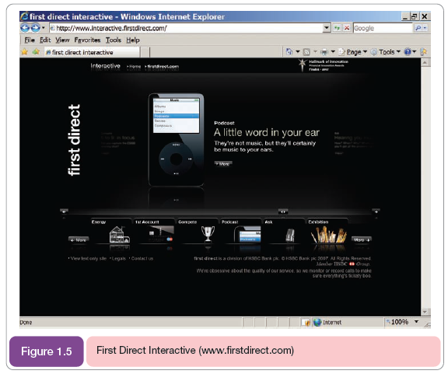This screenshot has width=448, height=374.
Task: Click the Home link on the webpage
Action: (134, 67)
